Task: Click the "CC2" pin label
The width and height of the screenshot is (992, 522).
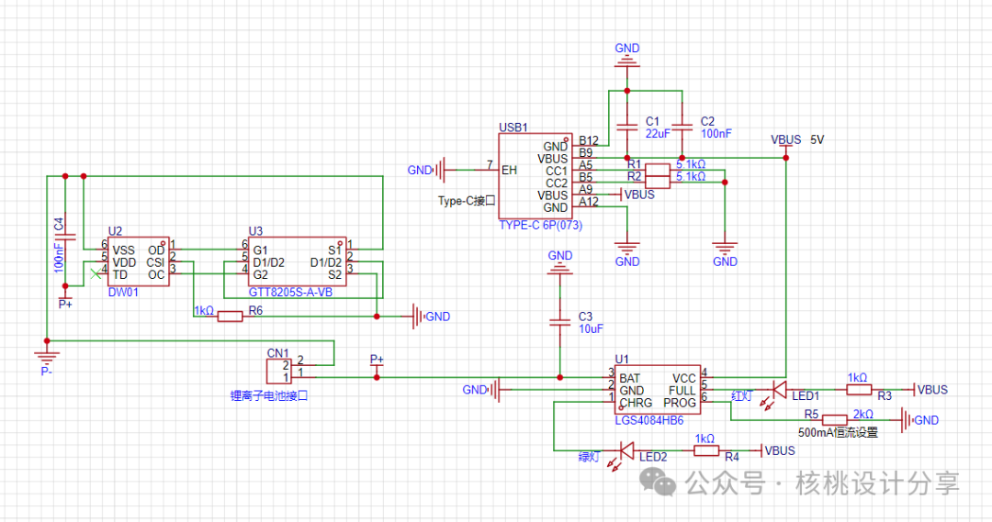Action: point(557,183)
